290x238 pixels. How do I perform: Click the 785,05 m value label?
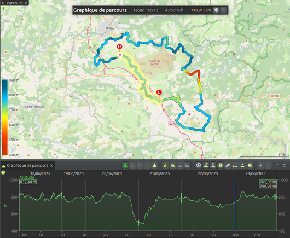click(268, 182)
